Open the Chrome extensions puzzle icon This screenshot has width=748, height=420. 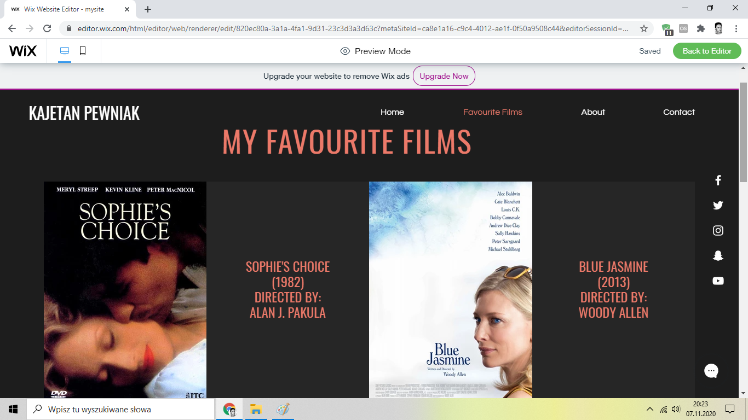point(701,28)
